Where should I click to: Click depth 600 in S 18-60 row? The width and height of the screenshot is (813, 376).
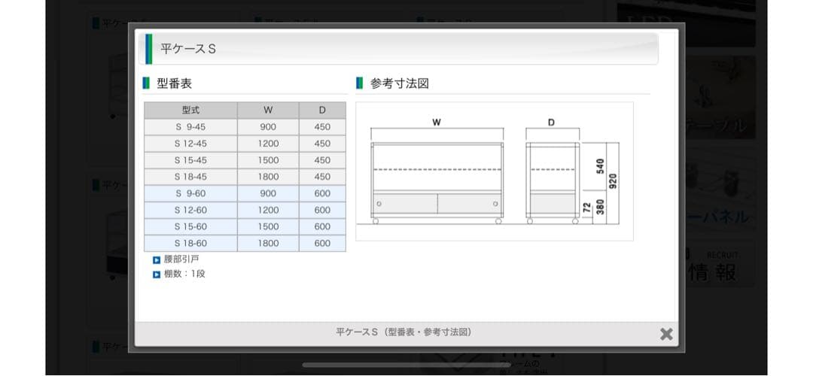click(322, 243)
